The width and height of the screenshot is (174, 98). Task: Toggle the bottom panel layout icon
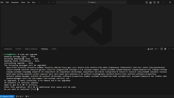[x=150, y=2]
